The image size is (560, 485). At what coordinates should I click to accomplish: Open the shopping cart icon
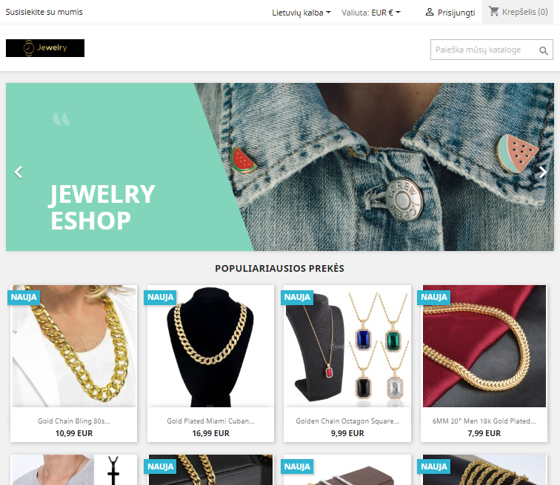pos(494,11)
